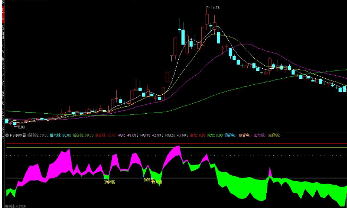Click the yellow 支撑线 legend label
347x208 pixels.
tap(274, 135)
